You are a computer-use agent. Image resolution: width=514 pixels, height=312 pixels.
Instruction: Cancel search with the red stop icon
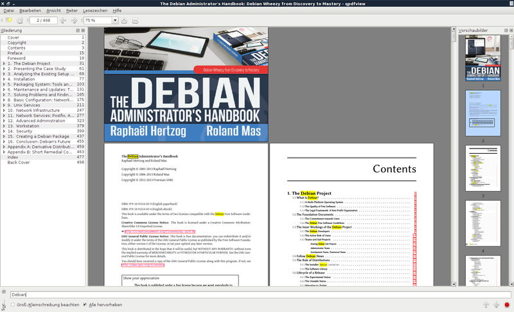tap(507, 305)
